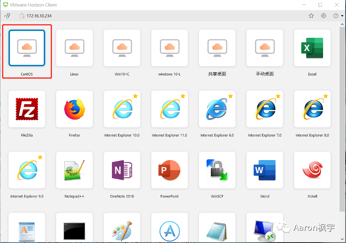Open the 共享桌面 desktop
Viewport: 346px width, 243px height.
[217, 48]
